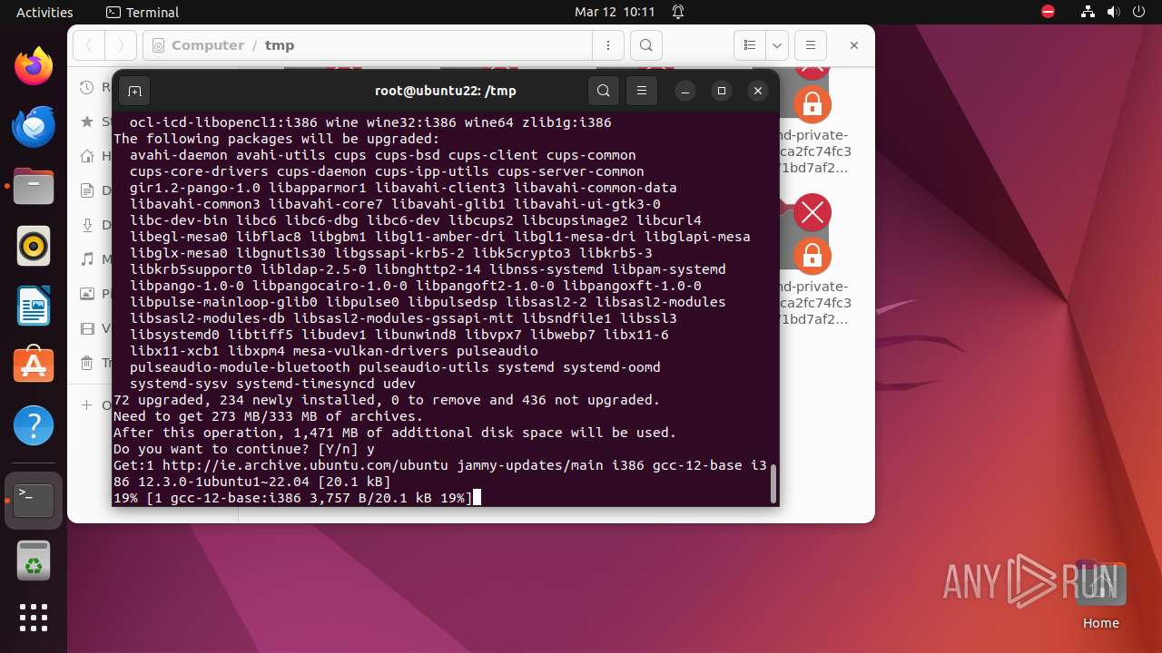Launch Firefox from the dock
The width and height of the screenshot is (1162, 653).
tap(34, 67)
